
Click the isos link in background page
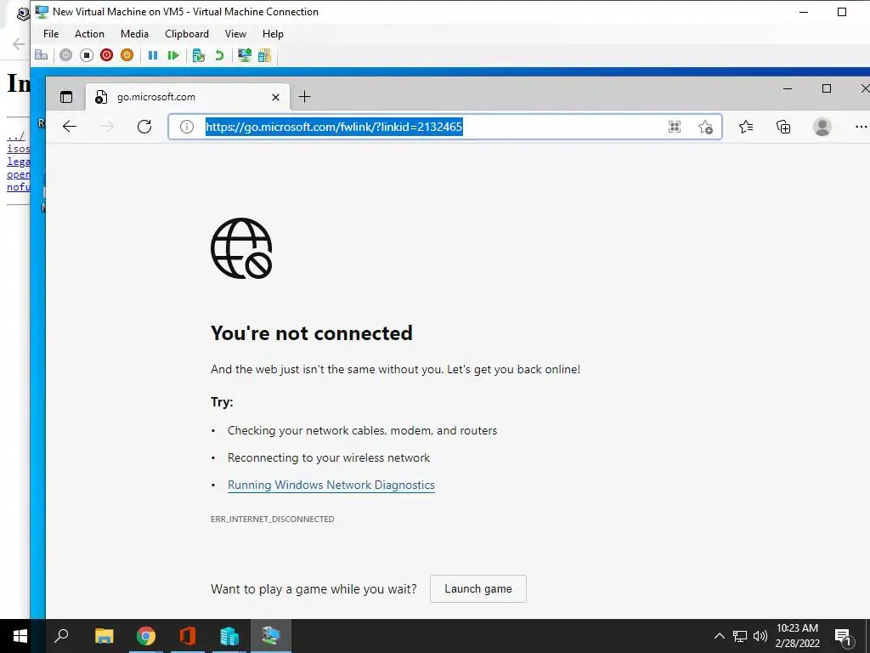(19, 149)
